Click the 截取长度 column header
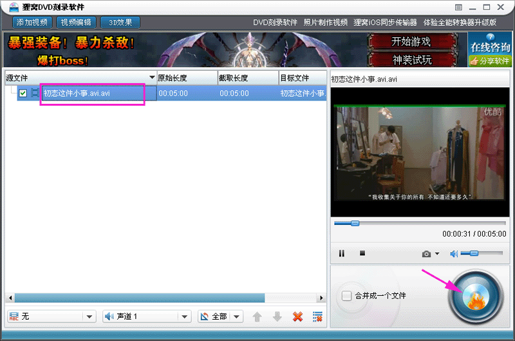The width and height of the screenshot is (515, 341). [x=248, y=78]
